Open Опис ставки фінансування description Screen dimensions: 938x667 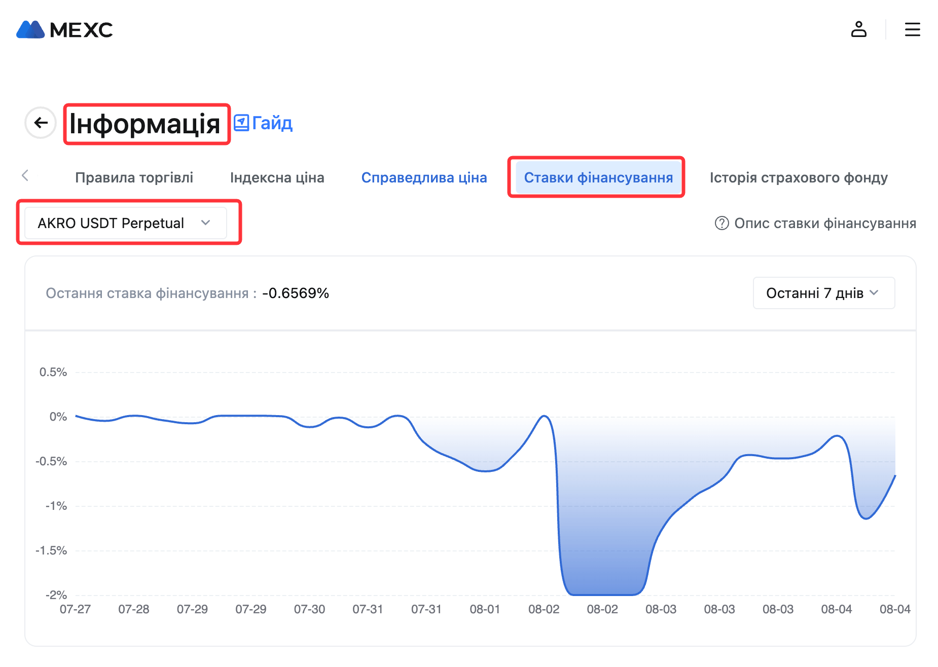825,223
